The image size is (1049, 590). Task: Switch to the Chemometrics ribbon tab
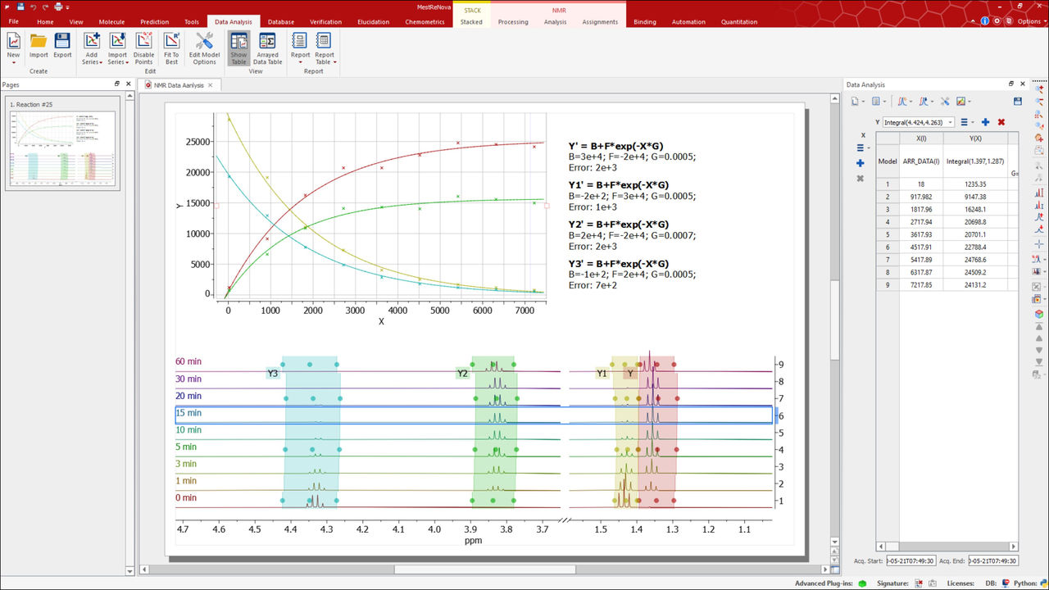click(425, 22)
